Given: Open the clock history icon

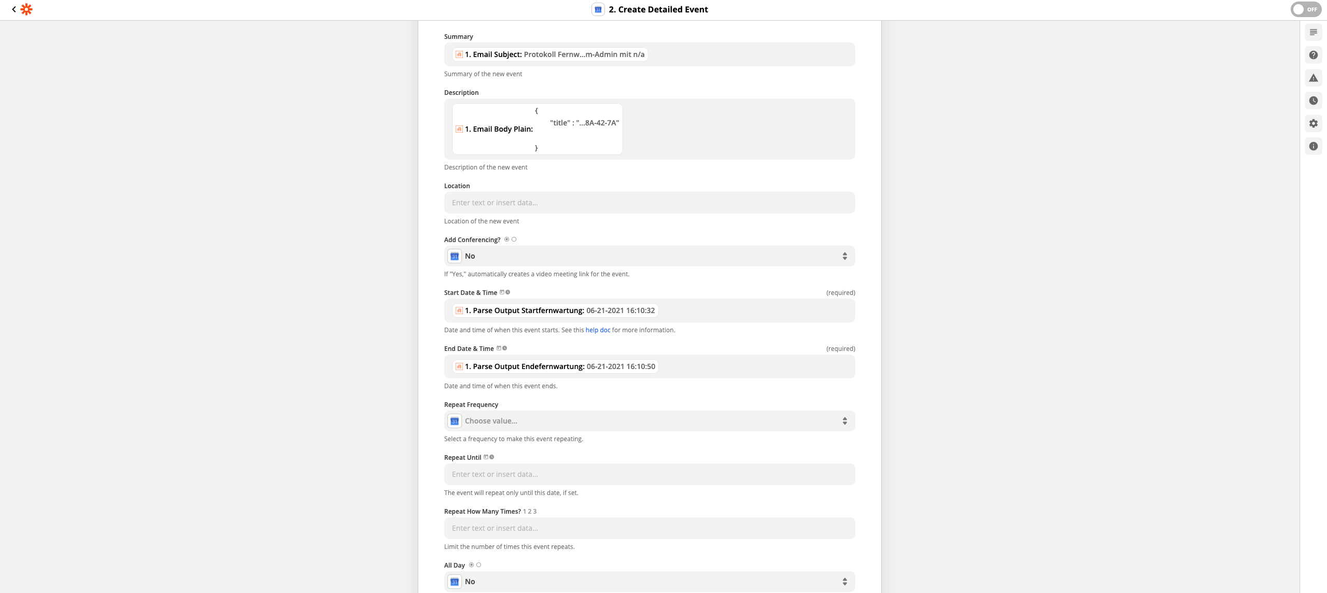Looking at the screenshot, I should tap(1313, 101).
